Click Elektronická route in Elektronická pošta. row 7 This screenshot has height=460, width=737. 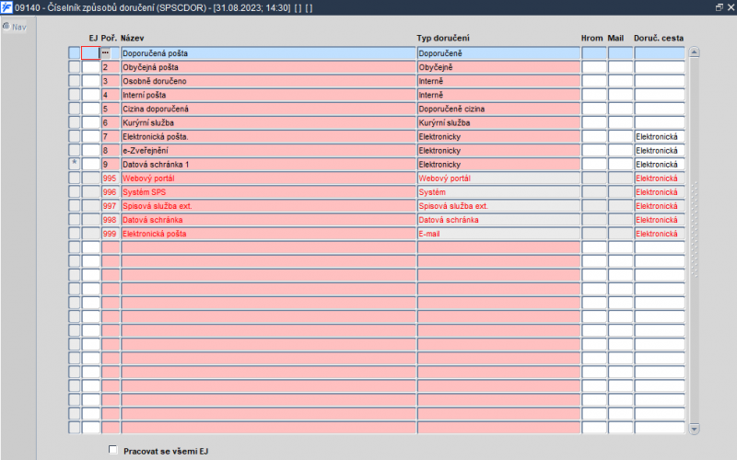660,136
